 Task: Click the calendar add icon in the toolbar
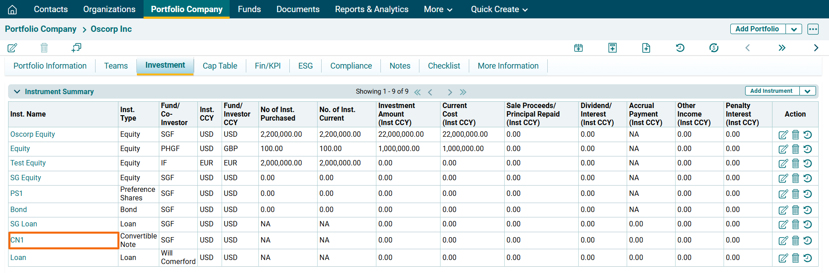coord(578,48)
